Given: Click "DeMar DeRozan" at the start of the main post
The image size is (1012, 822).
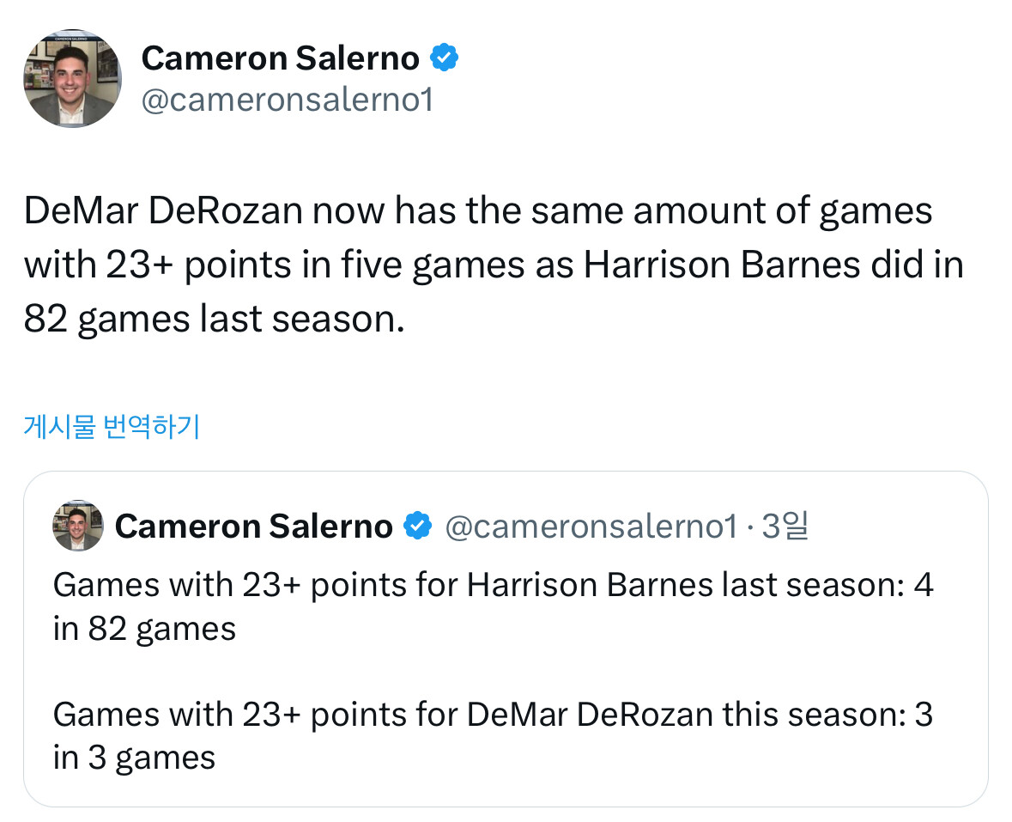Looking at the screenshot, I should point(162,211).
